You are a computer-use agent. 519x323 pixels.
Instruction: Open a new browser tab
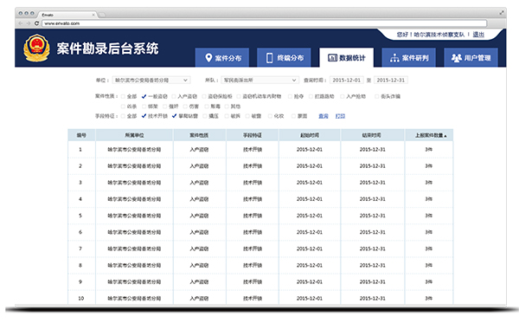click(x=103, y=15)
